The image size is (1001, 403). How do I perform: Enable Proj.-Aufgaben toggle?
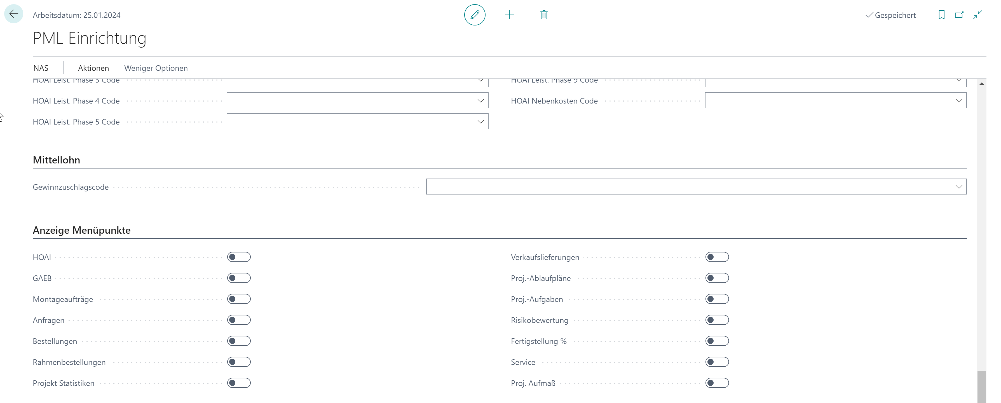pyautogui.click(x=717, y=299)
